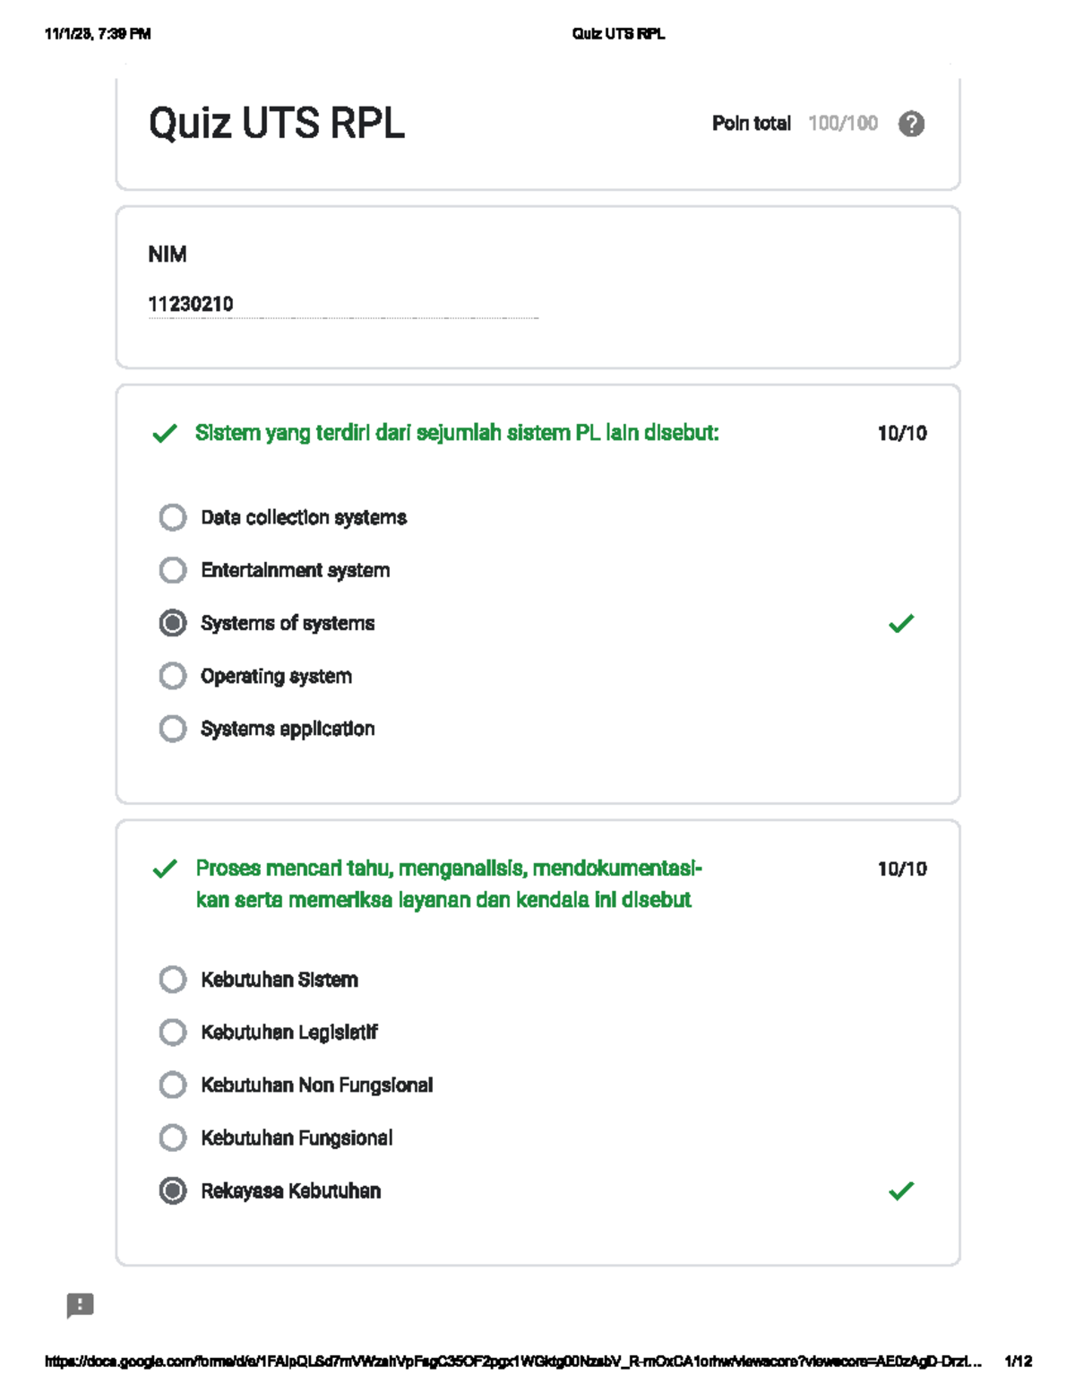Screen dimensions: 1075x1392
Task: Pick the Kebutuhan Non Fungsional option
Action: coord(173,1085)
